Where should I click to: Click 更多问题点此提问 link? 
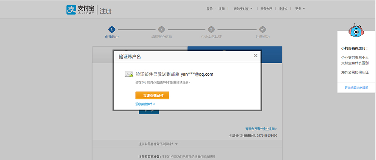click(356, 88)
